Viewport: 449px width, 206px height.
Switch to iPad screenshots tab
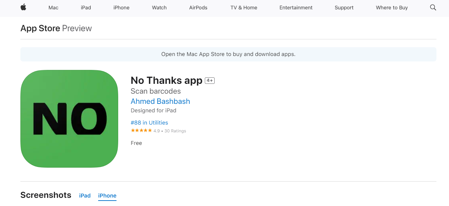pyautogui.click(x=85, y=195)
